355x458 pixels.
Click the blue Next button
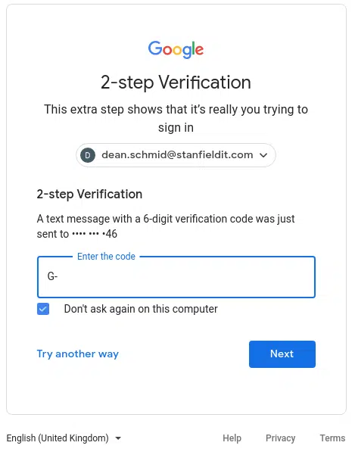[x=282, y=354]
